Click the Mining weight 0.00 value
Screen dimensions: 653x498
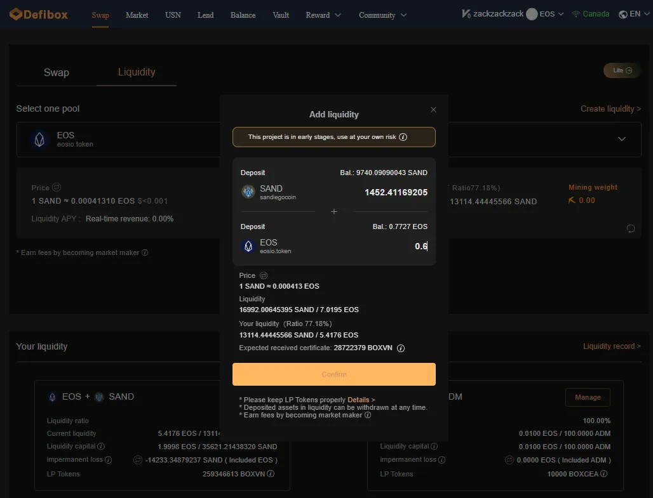[587, 200]
